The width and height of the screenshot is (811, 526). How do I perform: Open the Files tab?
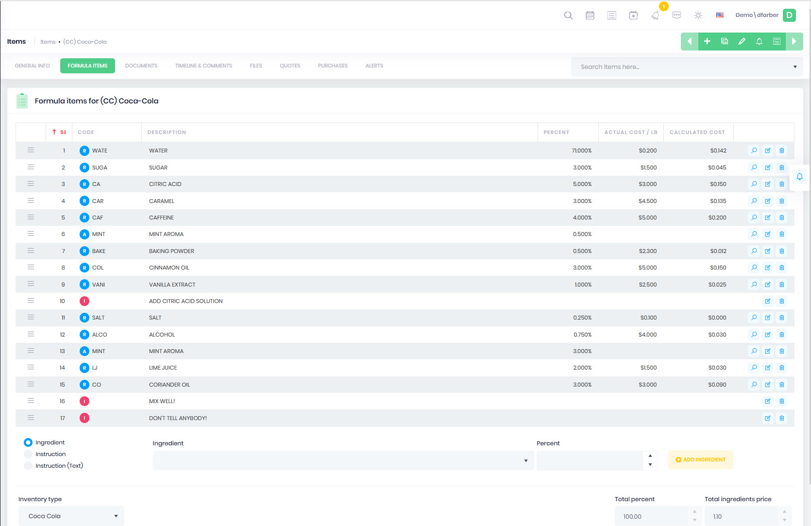256,66
